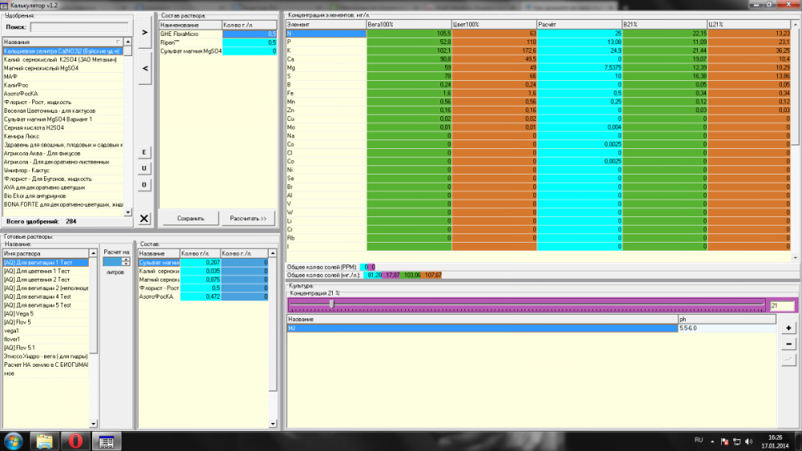Remove culture with the minus button
This screenshot has height=451, width=802.
click(x=788, y=344)
